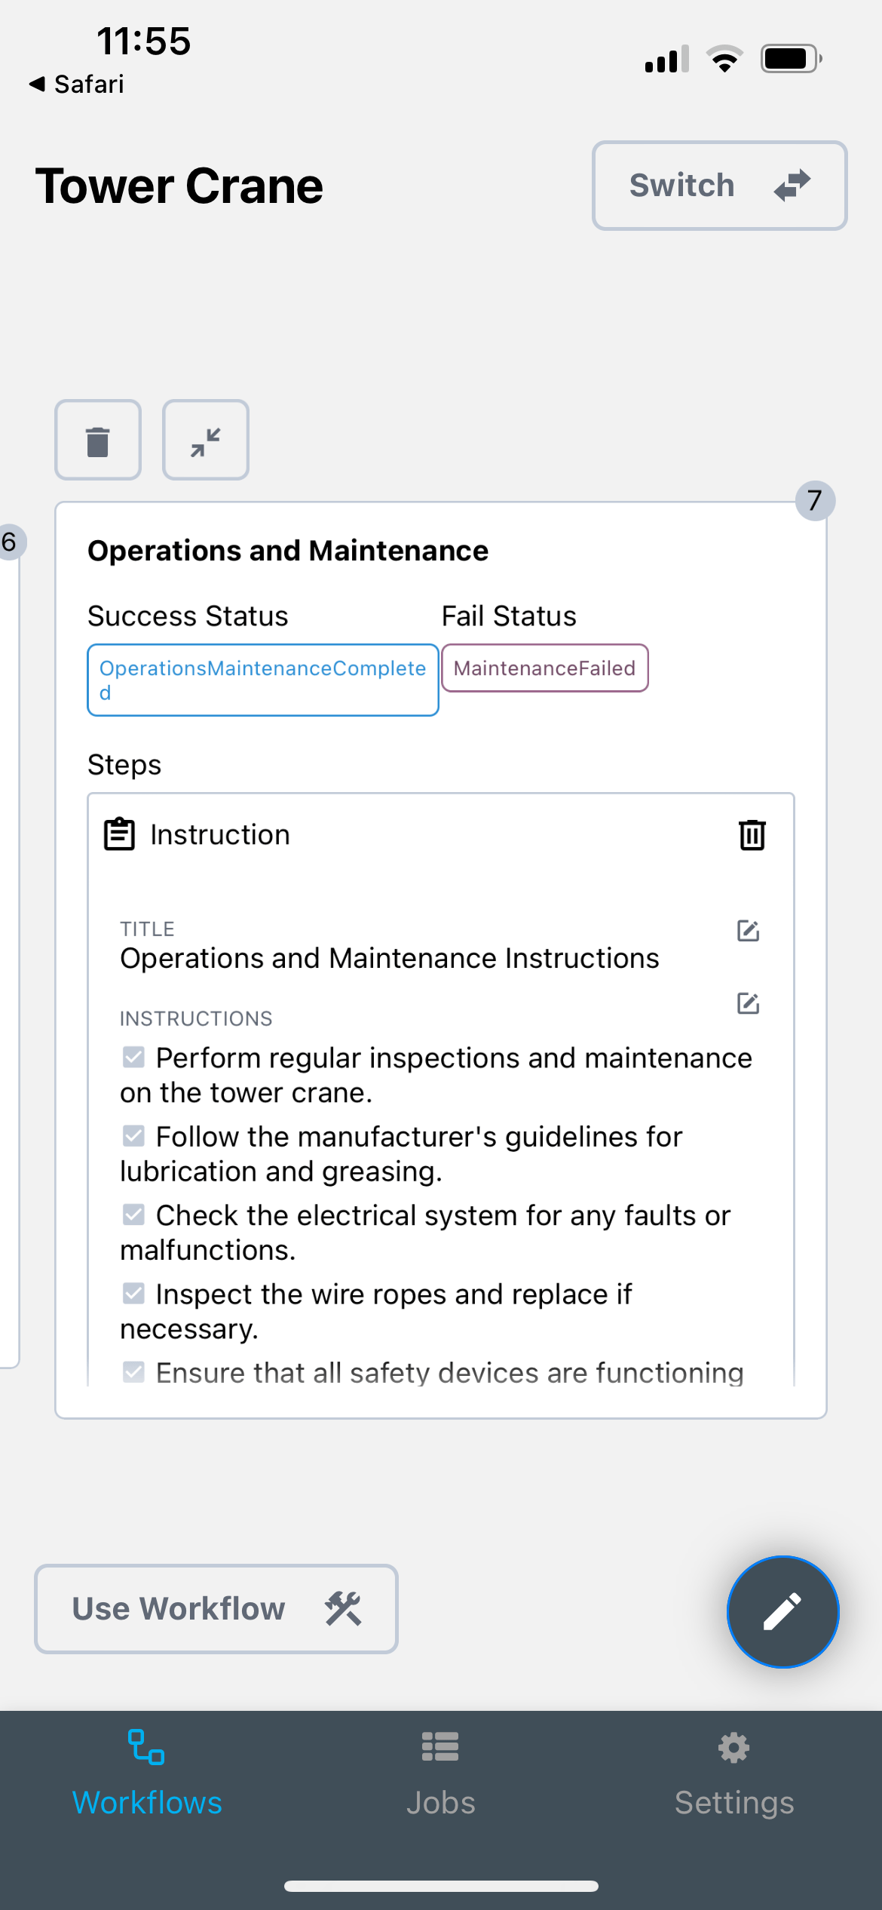
Task: Toggle 'Perform regular inspections' checkbox
Action: pos(133,1058)
